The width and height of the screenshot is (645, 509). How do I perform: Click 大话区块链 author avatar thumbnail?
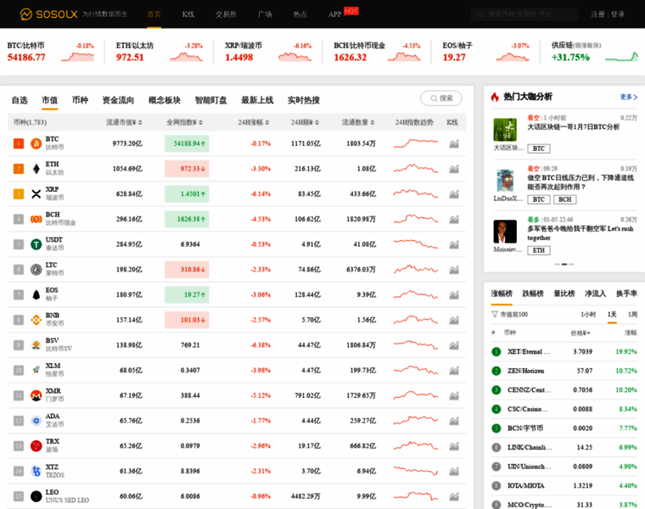505,130
